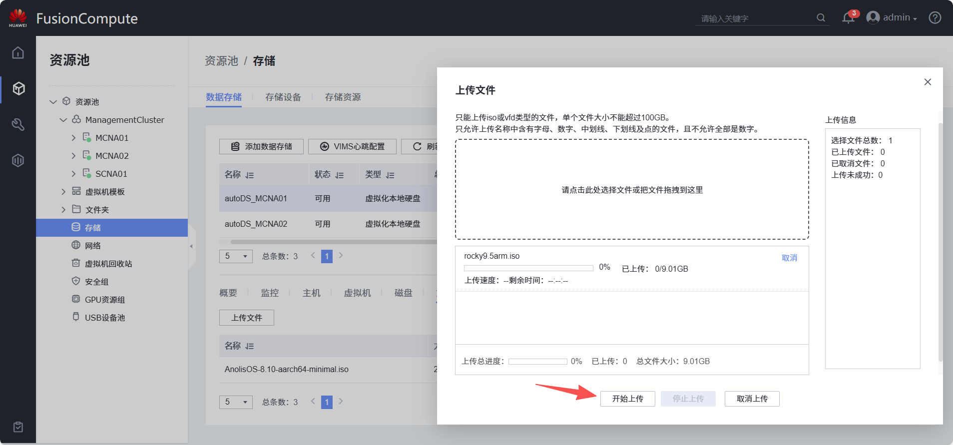This screenshot has width=953, height=445.
Task: Open the admin account dropdown
Action: [x=900, y=17]
